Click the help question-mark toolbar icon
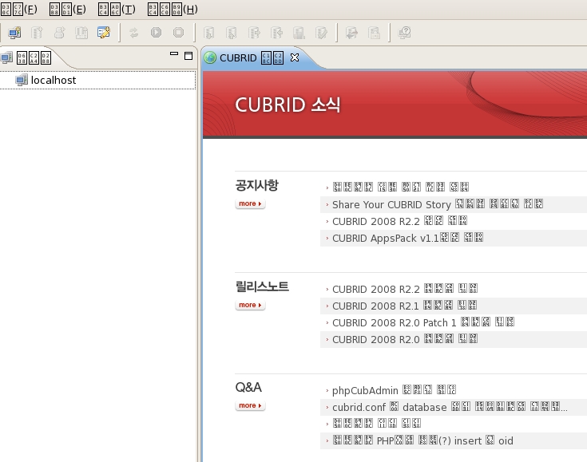The image size is (587, 462). [404, 33]
